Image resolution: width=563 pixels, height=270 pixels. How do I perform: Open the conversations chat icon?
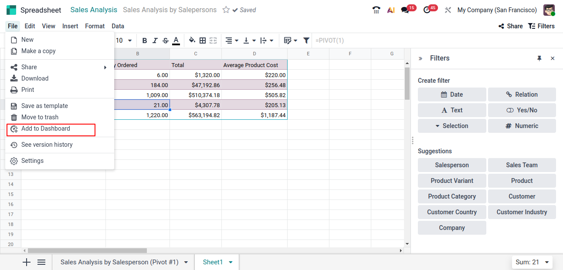[405, 10]
